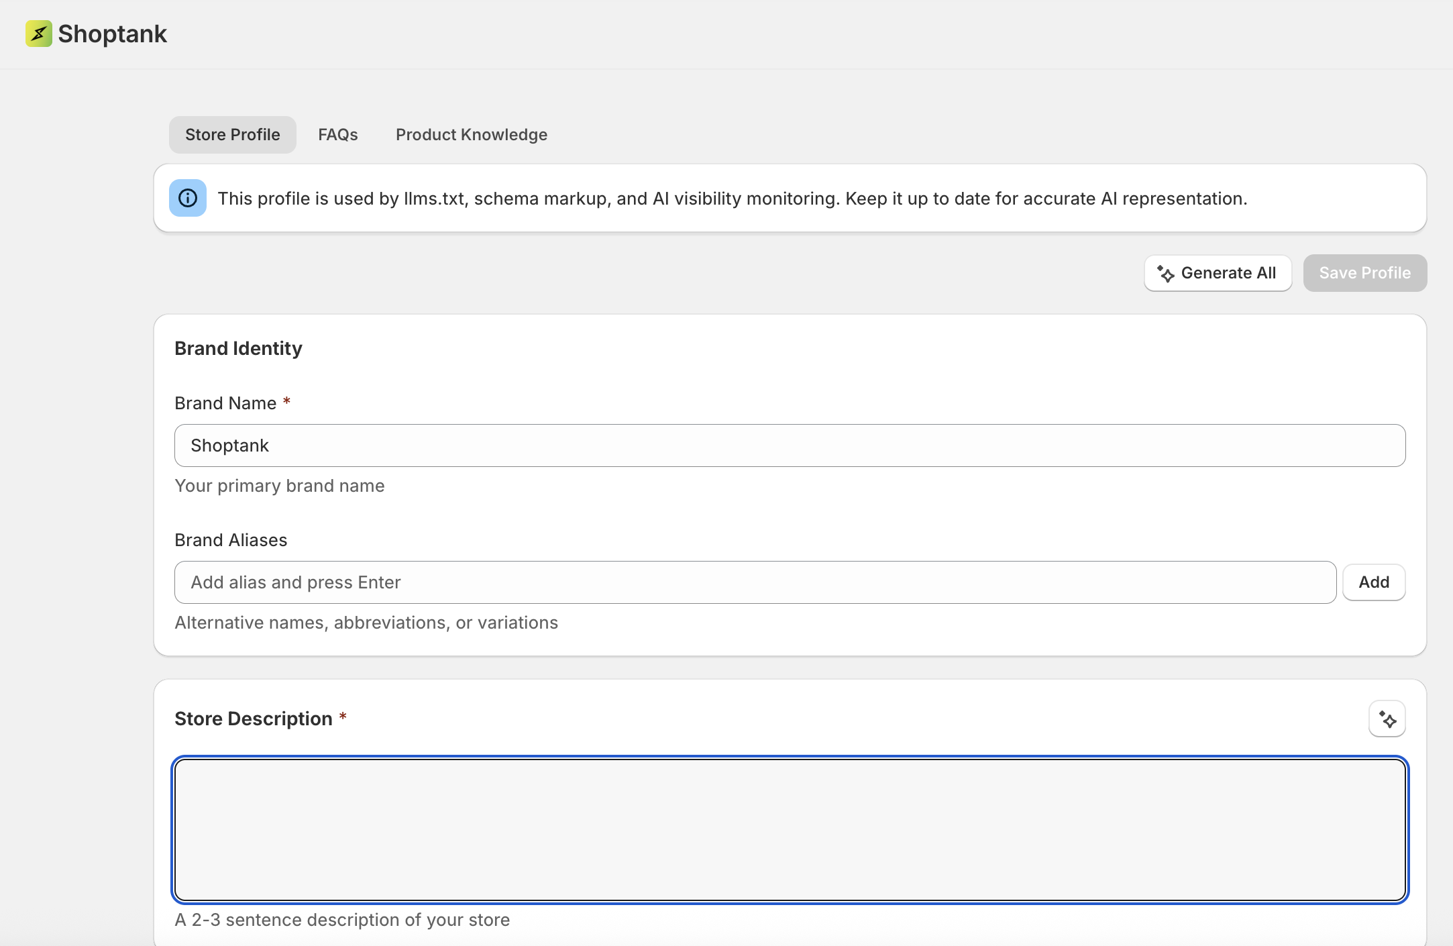Viewport: 1453px width, 946px height.
Task: Click the Shoptank lightning bolt logo icon
Action: (x=39, y=34)
